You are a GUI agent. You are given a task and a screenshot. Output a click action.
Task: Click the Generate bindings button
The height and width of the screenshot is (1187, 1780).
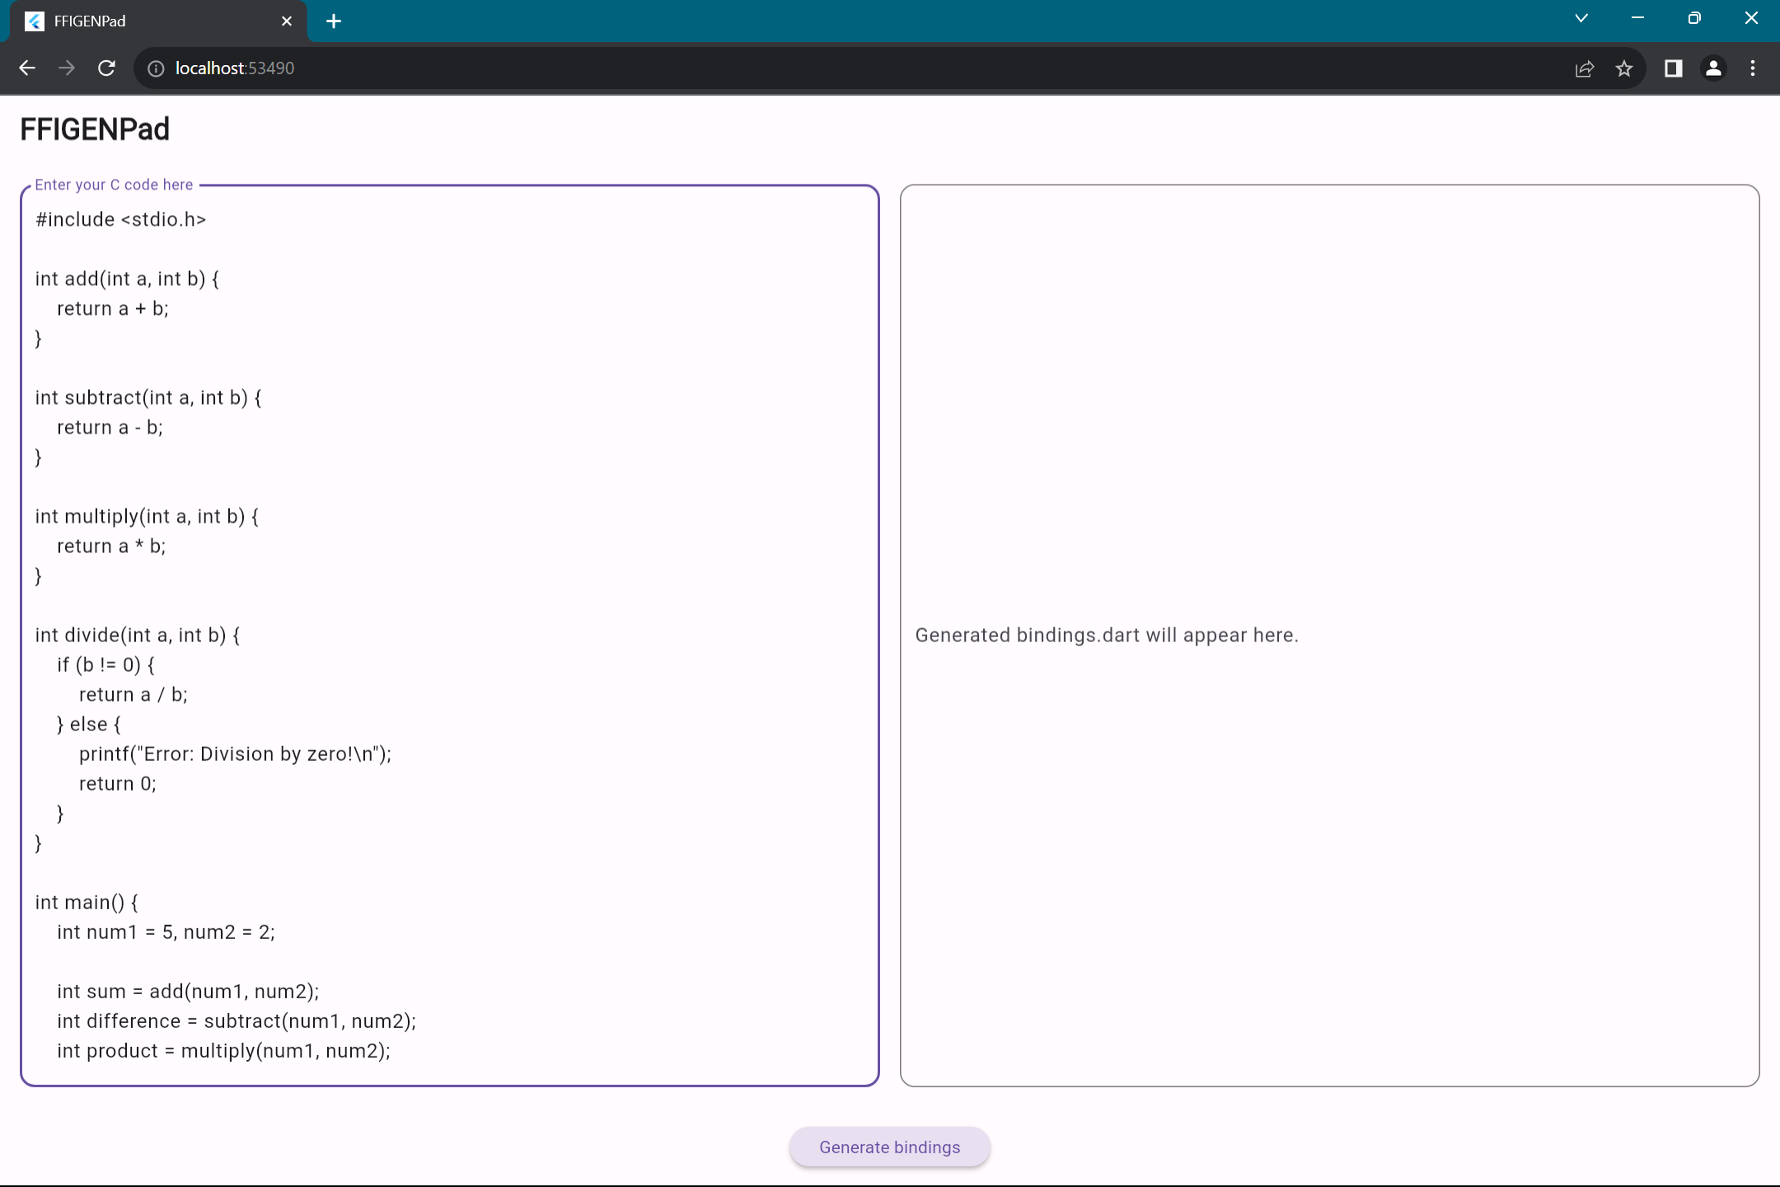pyautogui.click(x=889, y=1147)
